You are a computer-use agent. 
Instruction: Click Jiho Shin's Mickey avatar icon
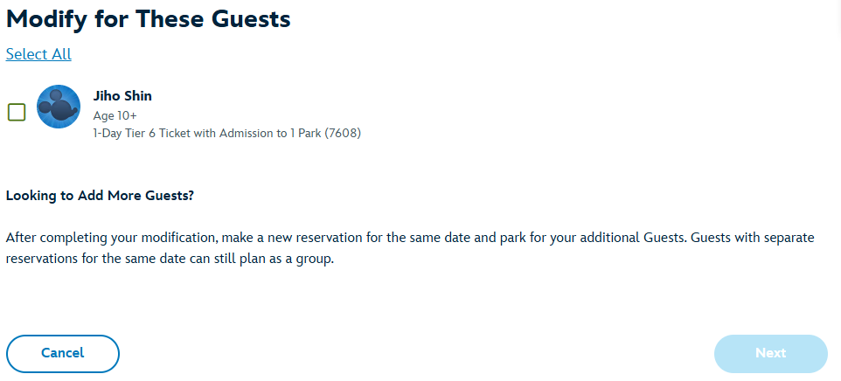pyautogui.click(x=59, y=107)
